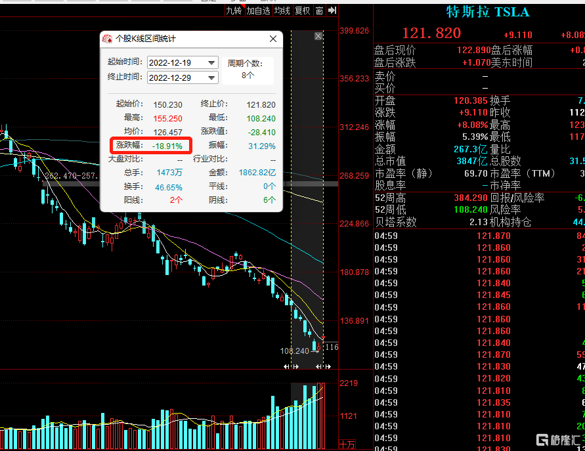Open the 终止时间 date dropdown arrow
Image resolution: width=585 pixels, height=451 pixels.
(211, 77)
